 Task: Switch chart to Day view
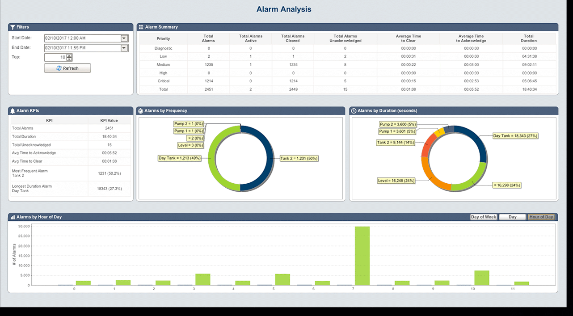click(512, 217)
